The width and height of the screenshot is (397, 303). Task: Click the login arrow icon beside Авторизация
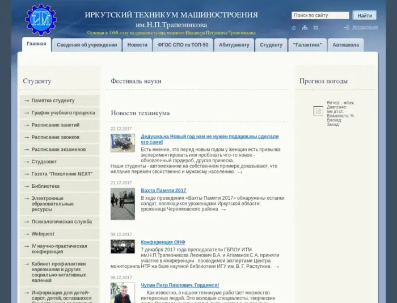pyautogui.click(x=347, y=27)
